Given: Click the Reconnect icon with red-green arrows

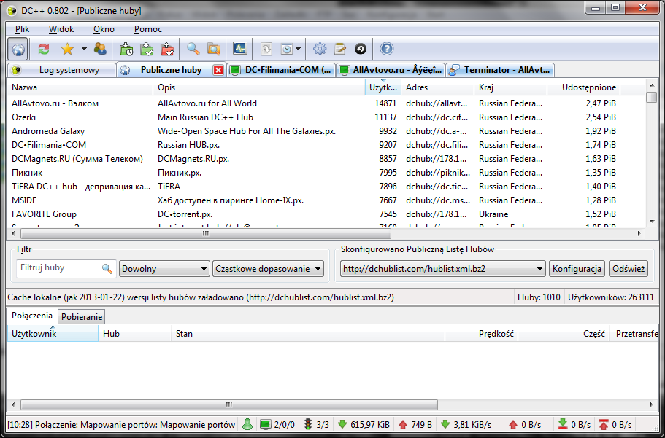Looking at the screenshot, I should (44, 49).
